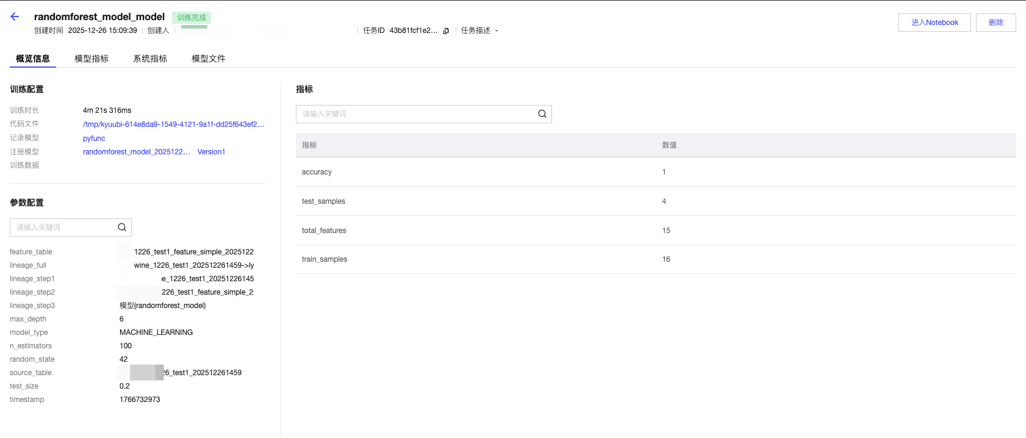Open the code file path link
Viewport: 1026px width, 438px height.
pos(173,124)
